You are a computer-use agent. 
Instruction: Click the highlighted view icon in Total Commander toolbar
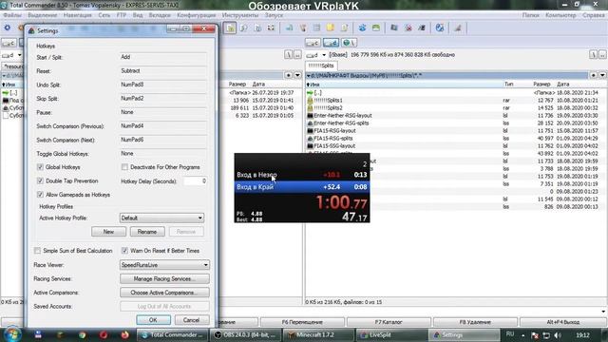(x=230, y=28)
